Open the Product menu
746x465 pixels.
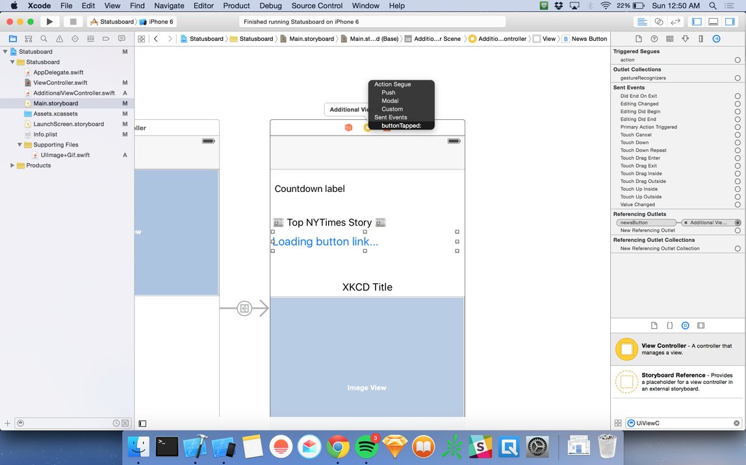(237, 6)
